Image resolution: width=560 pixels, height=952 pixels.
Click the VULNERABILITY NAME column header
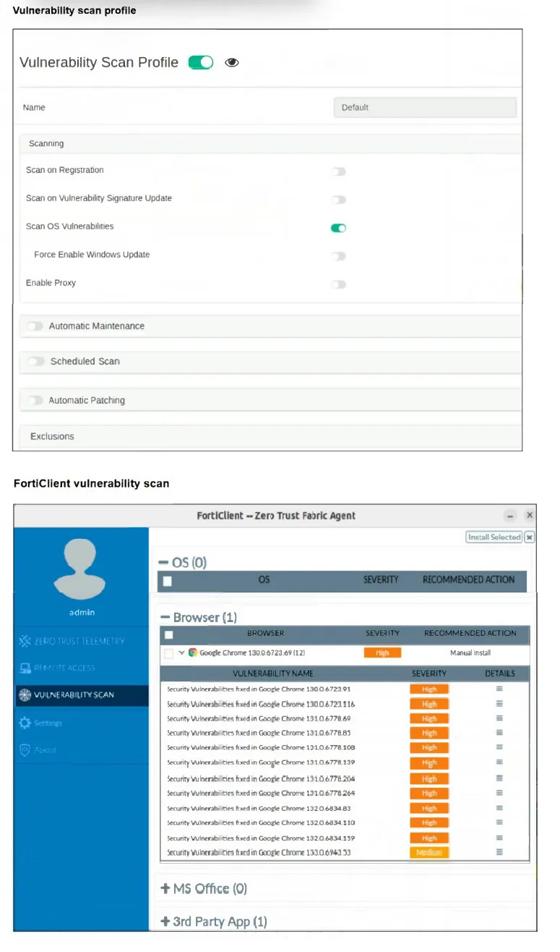click(x=273, y=673)
